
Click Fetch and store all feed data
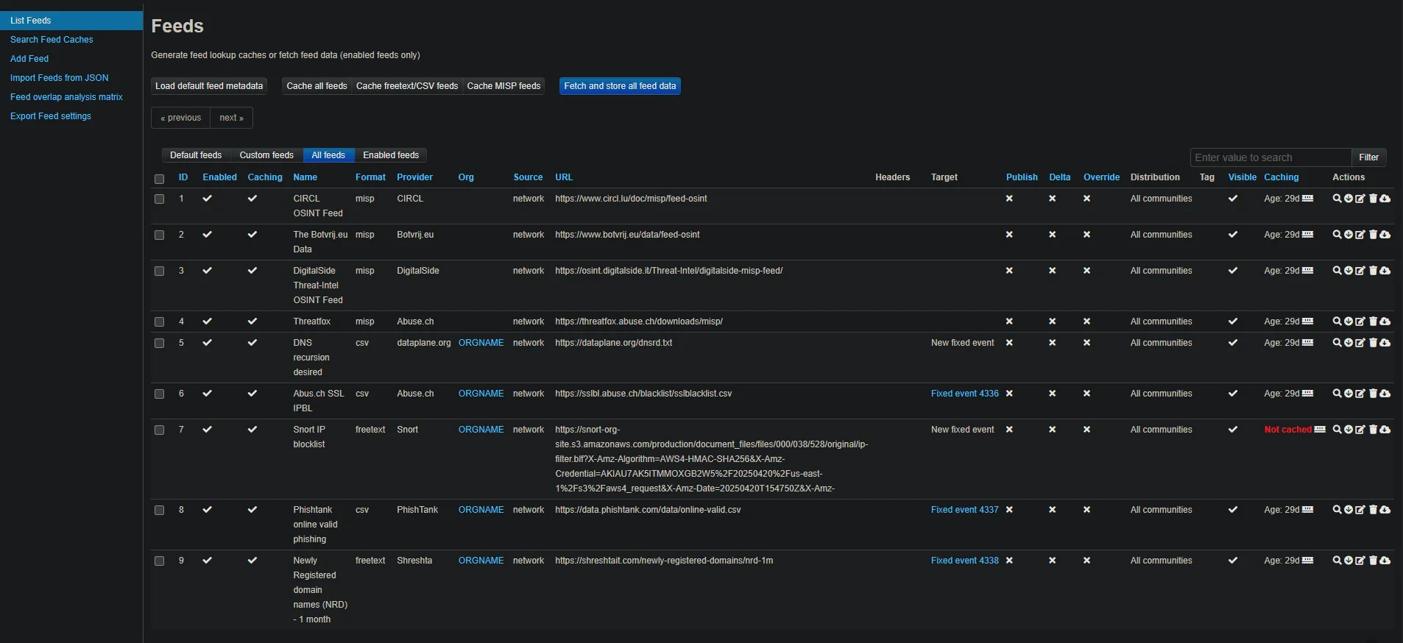[620, 86]
